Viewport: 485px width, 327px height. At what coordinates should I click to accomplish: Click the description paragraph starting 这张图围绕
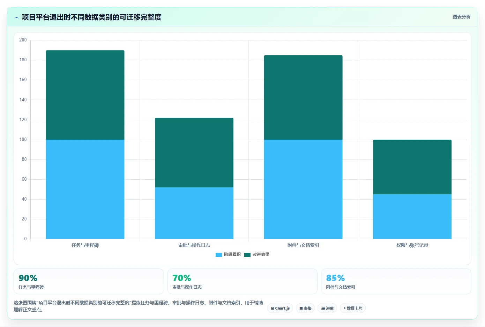coord(138,306)
